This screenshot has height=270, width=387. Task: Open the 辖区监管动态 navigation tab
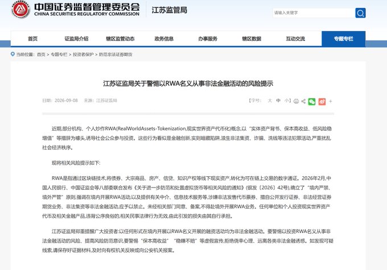coord(120,39)
